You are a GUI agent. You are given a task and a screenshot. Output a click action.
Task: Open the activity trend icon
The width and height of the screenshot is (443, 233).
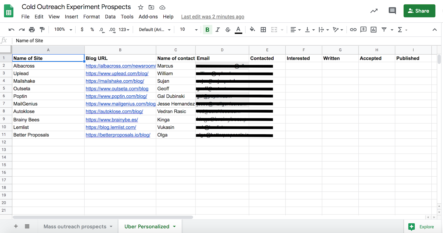click(x=374, y=11)
